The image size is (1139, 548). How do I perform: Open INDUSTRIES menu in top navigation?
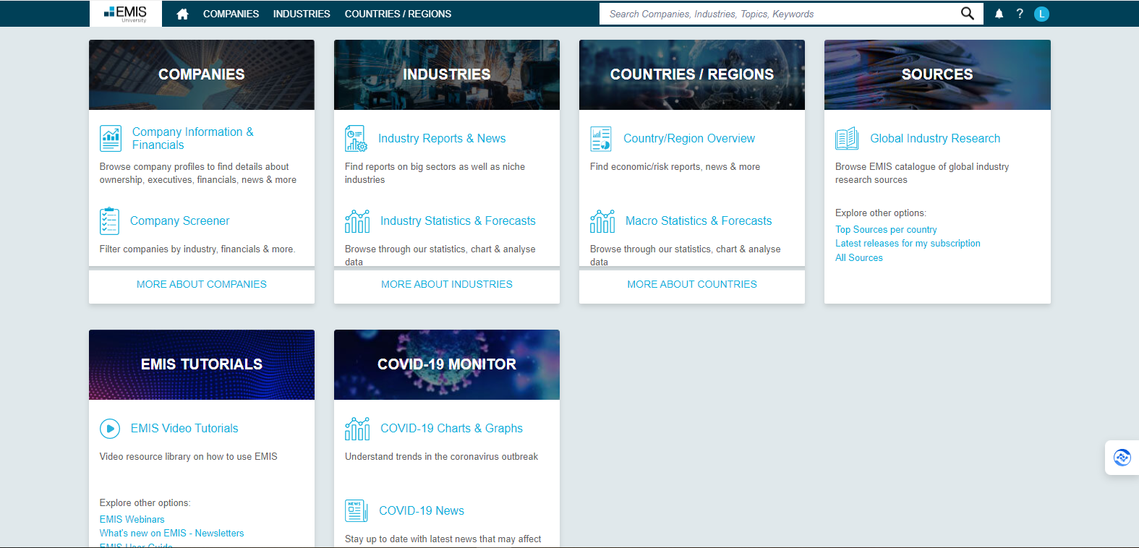(x=302, y=14)
